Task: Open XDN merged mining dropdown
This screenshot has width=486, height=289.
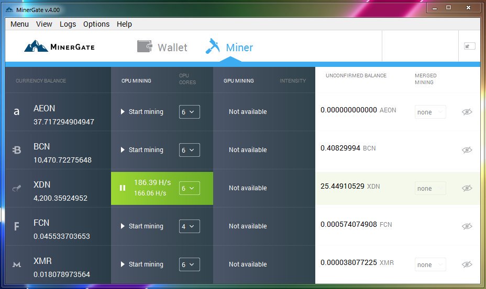Action: (430, 189)
